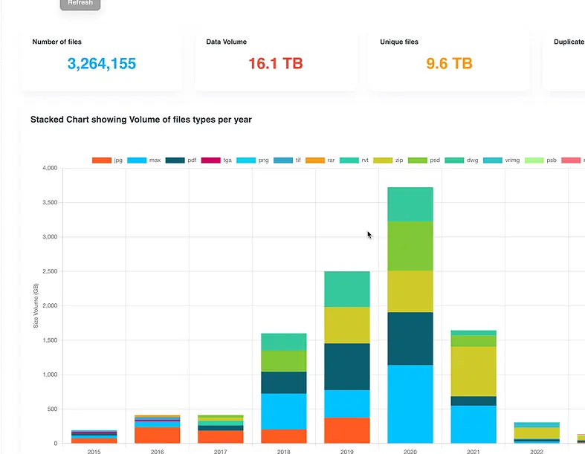Toggle the pdf legend series
This screenshot has width=585, height=454.
pyautogui.click(x=181, y=160)
